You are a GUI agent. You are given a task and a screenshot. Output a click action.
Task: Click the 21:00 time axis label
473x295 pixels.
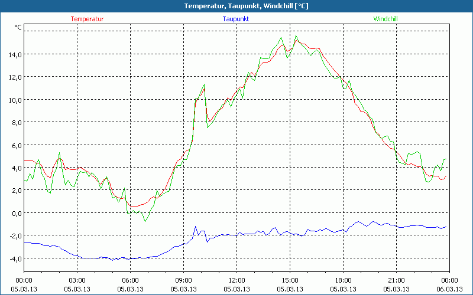coord(396,281)
